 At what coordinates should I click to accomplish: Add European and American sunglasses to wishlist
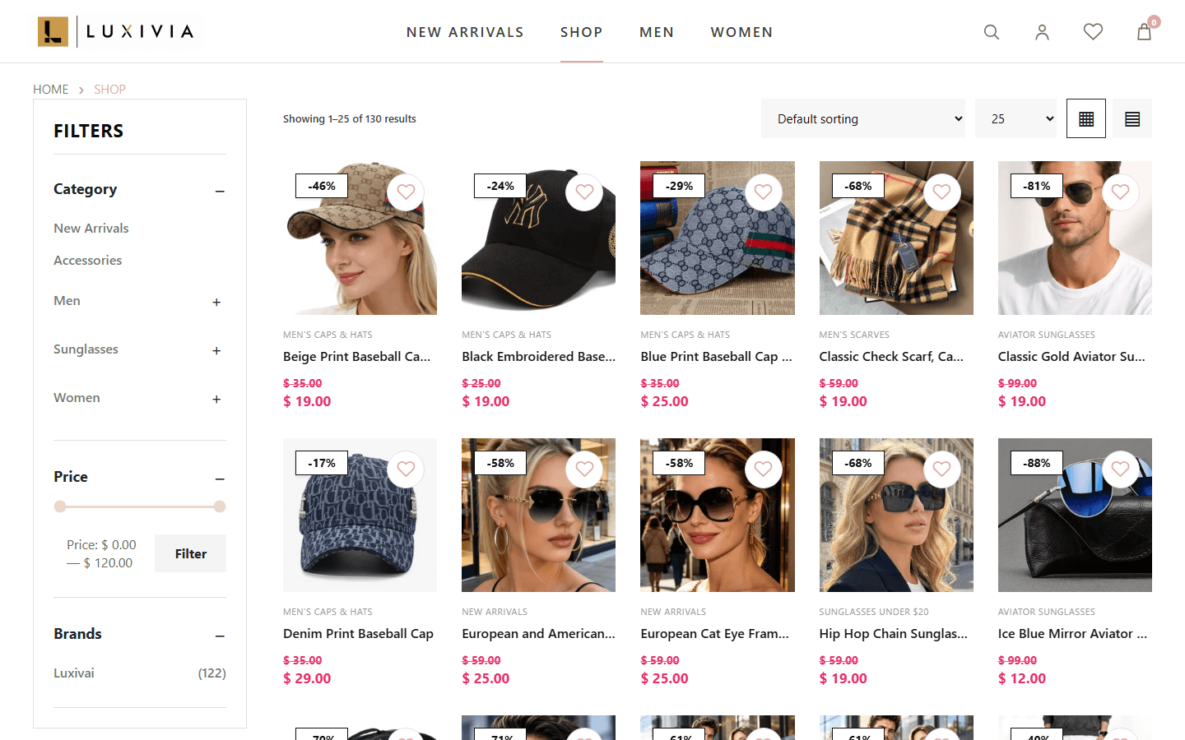point(584,469)
